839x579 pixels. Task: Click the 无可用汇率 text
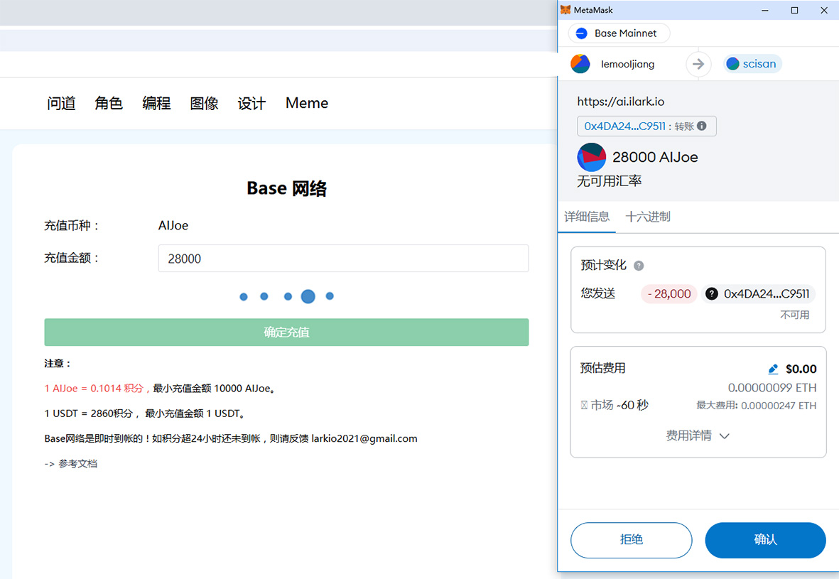click(609, 181)
